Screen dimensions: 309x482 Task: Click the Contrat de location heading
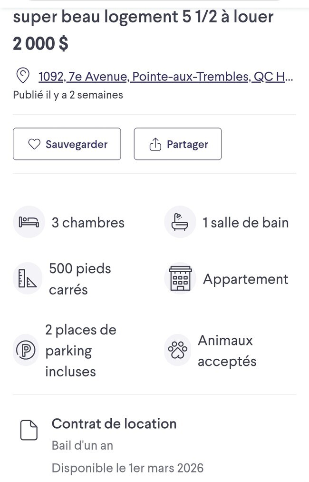114,423
